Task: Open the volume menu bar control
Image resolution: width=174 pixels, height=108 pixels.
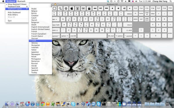Action: click(136, 1)
